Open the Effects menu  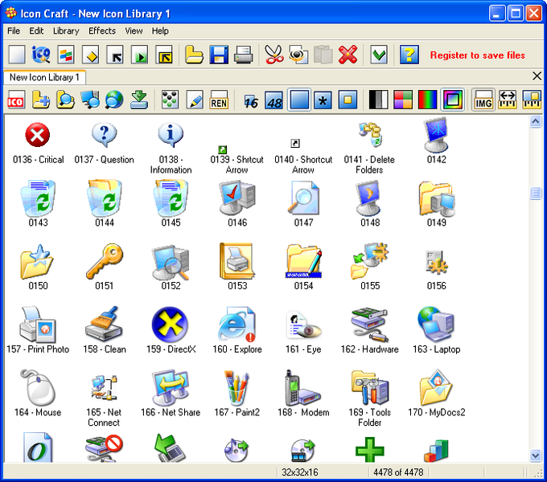click(x=102, y=31)
